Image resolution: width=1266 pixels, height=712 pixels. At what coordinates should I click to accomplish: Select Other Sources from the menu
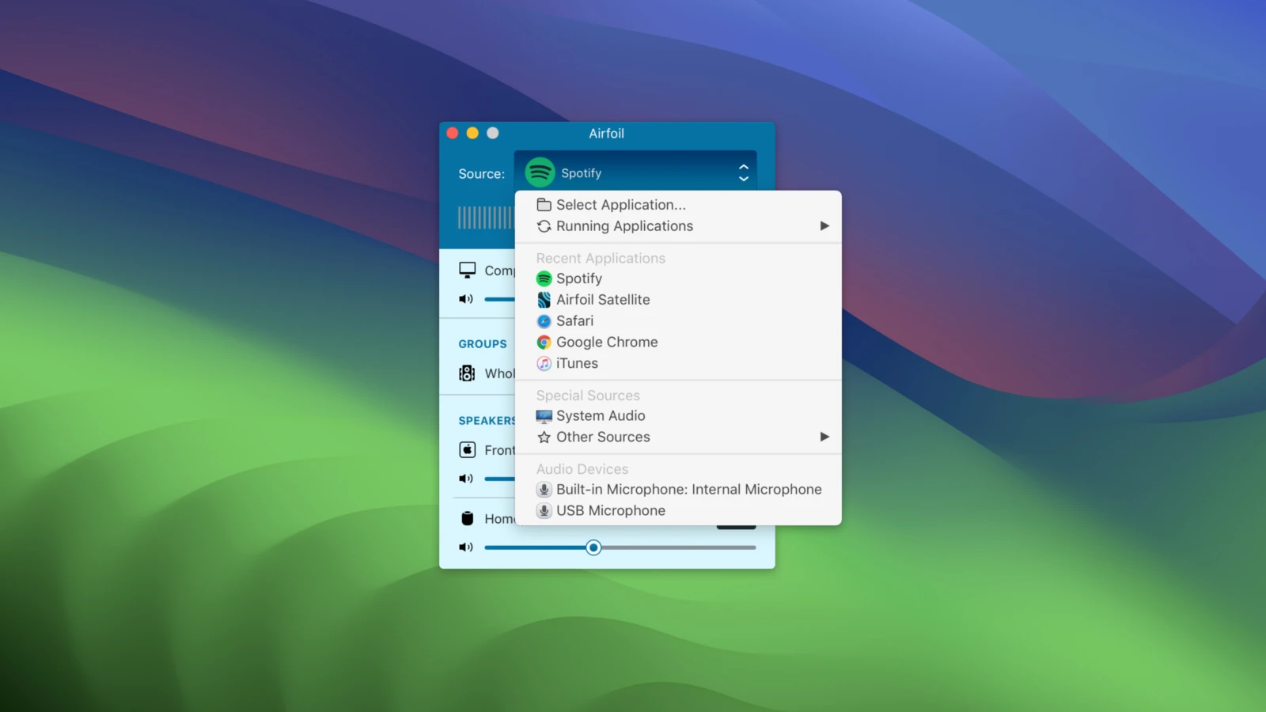tap(603, 437)
